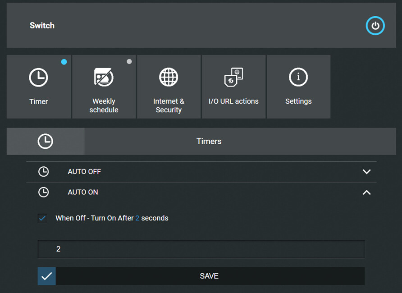Click the blue checkmark beside SAVE
The width and height of the screenshot is (402, 293).
tap(46, 276)
